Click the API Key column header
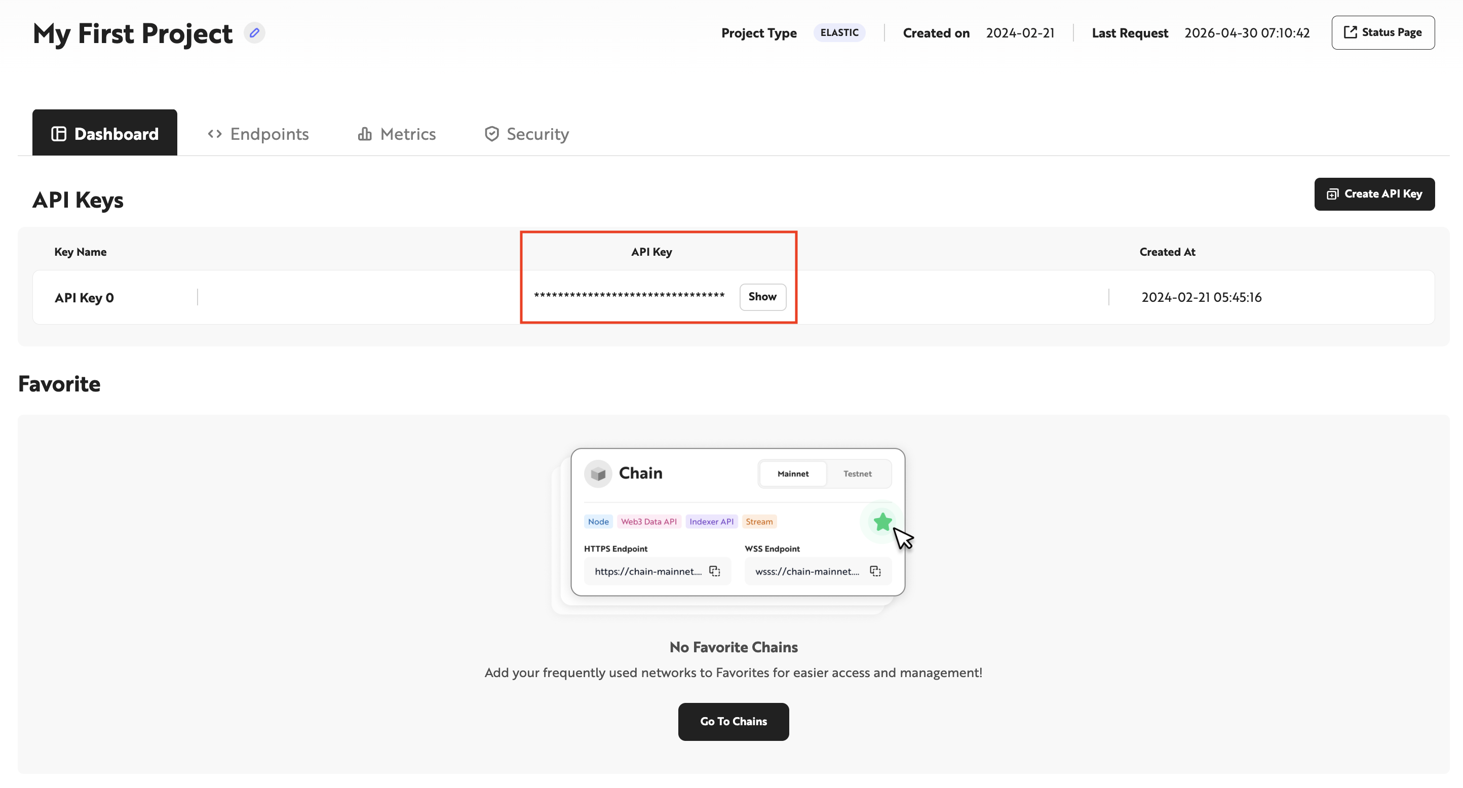 [x=651, y=252]
